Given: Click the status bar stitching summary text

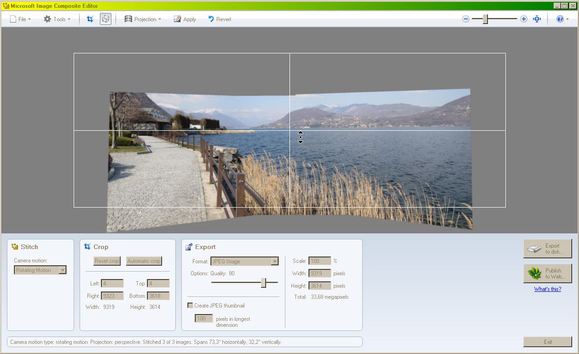Looking at the screenshot, I should click(x=145, y=342).
